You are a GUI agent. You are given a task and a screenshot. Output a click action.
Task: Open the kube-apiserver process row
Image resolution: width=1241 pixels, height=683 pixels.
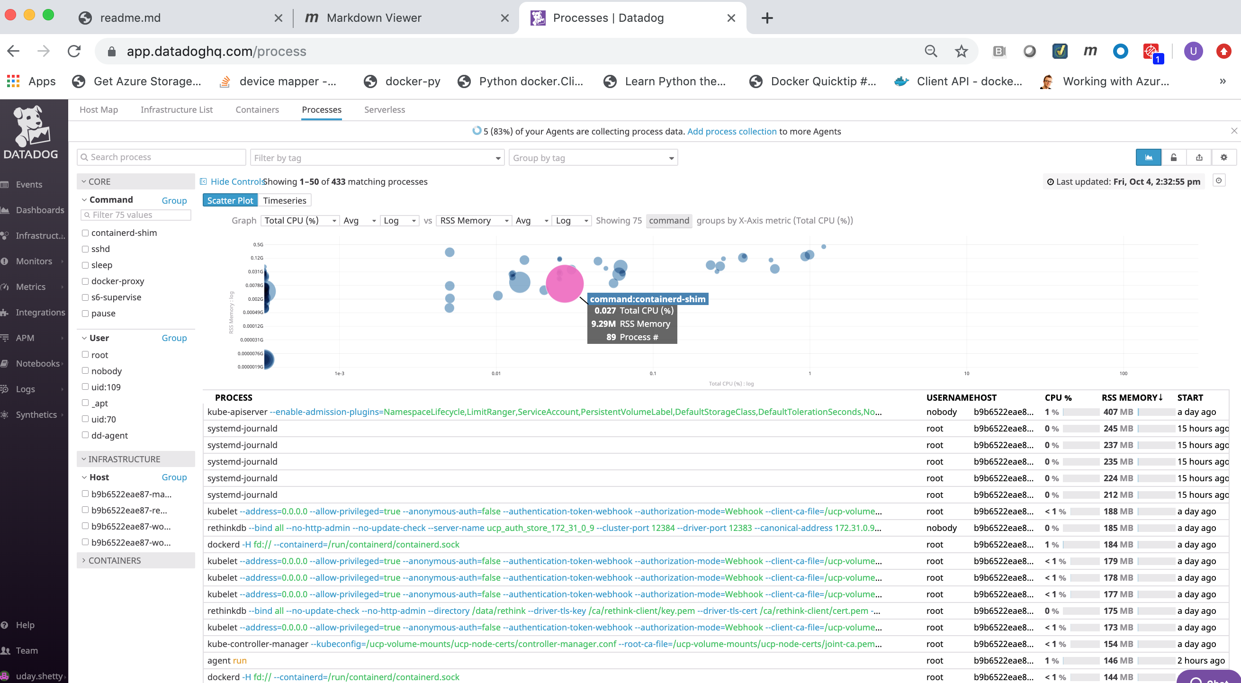(x=716, y=412)
